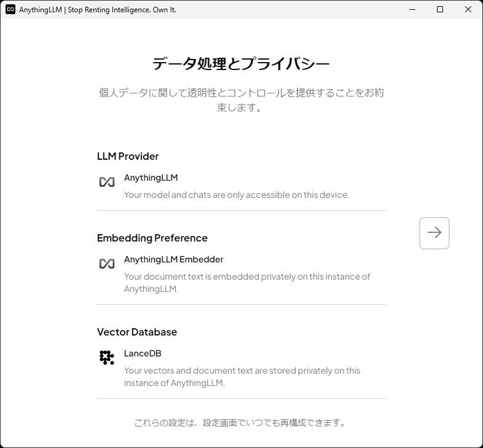Click the 'データ処理とプライバシー' page title
This screenshot has height=448, width=483.
tap(241, 63)
